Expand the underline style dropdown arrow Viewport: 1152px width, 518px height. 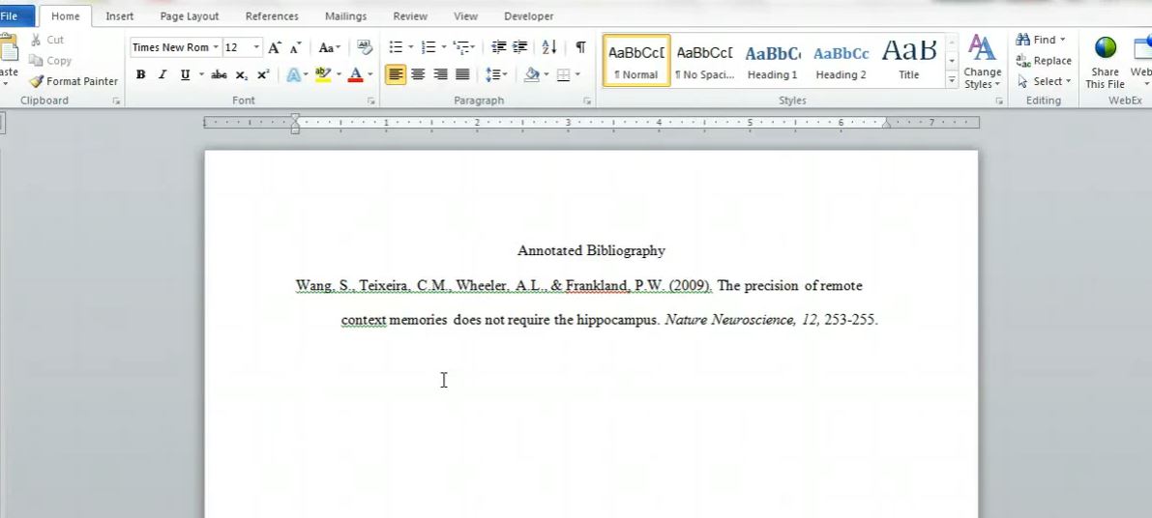click(x=201, y=74)
